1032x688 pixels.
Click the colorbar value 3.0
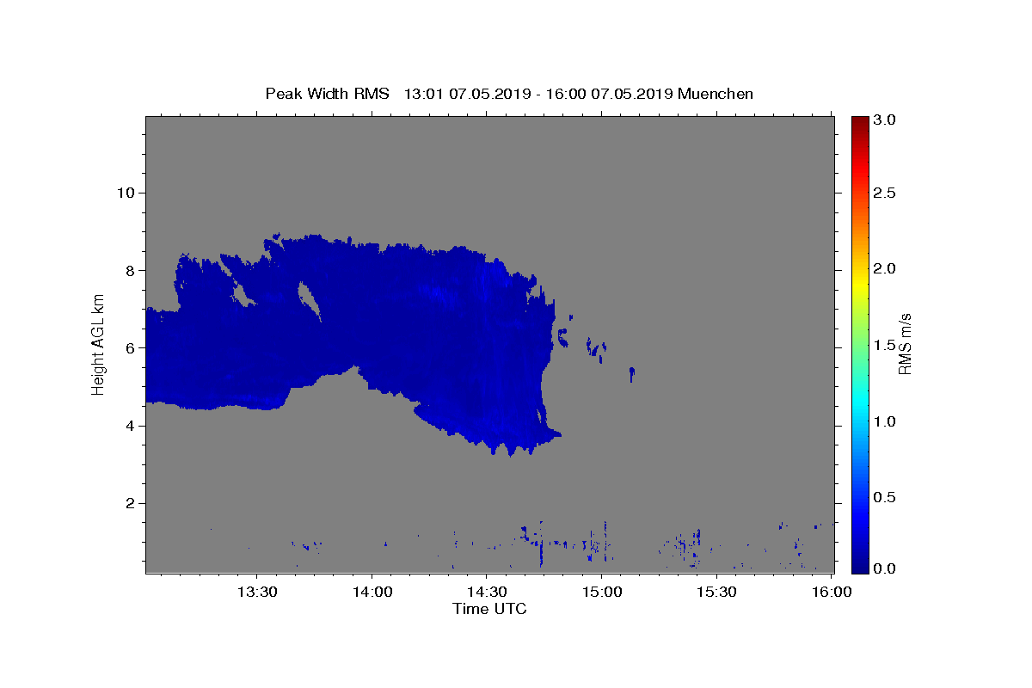click(x=886, y=120)
